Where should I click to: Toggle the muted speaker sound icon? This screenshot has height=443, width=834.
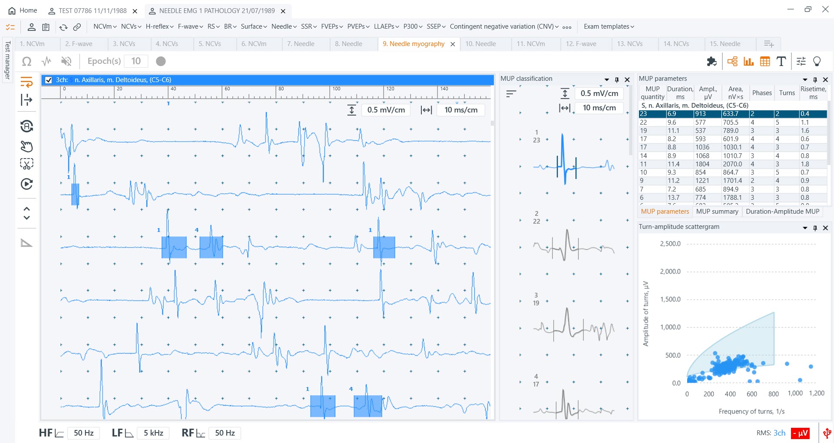(66, 62)
